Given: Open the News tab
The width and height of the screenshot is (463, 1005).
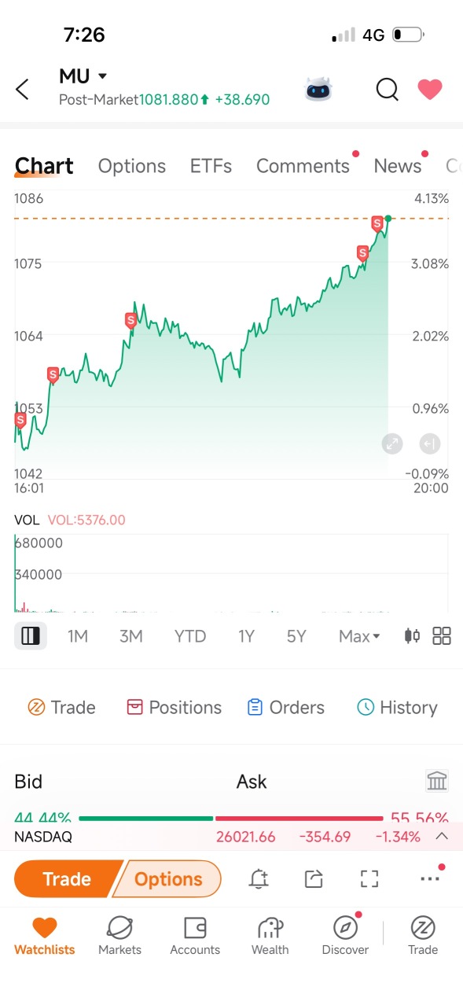Looking at the screenshot, I should coord(398,166).
